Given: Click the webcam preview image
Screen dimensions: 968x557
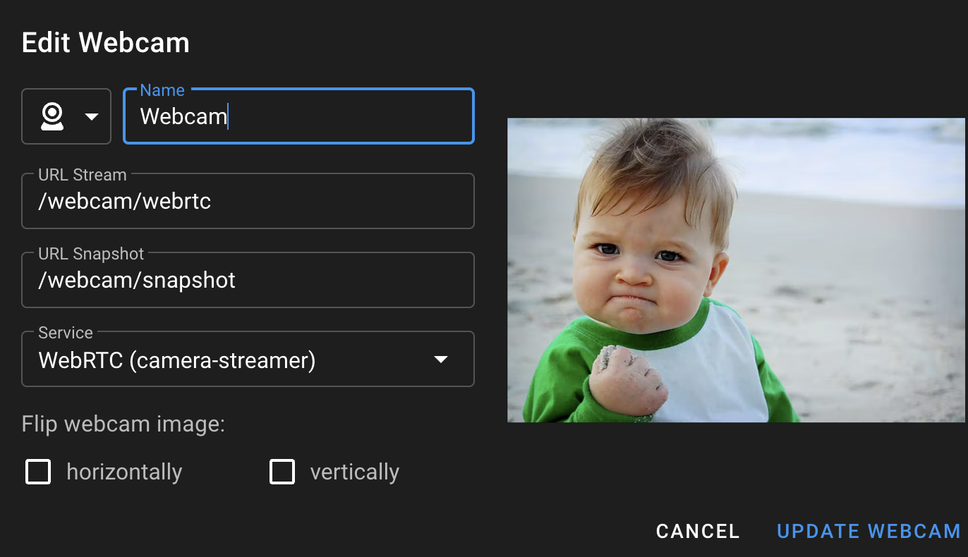Looking at the screenshot, I should 736,270.
